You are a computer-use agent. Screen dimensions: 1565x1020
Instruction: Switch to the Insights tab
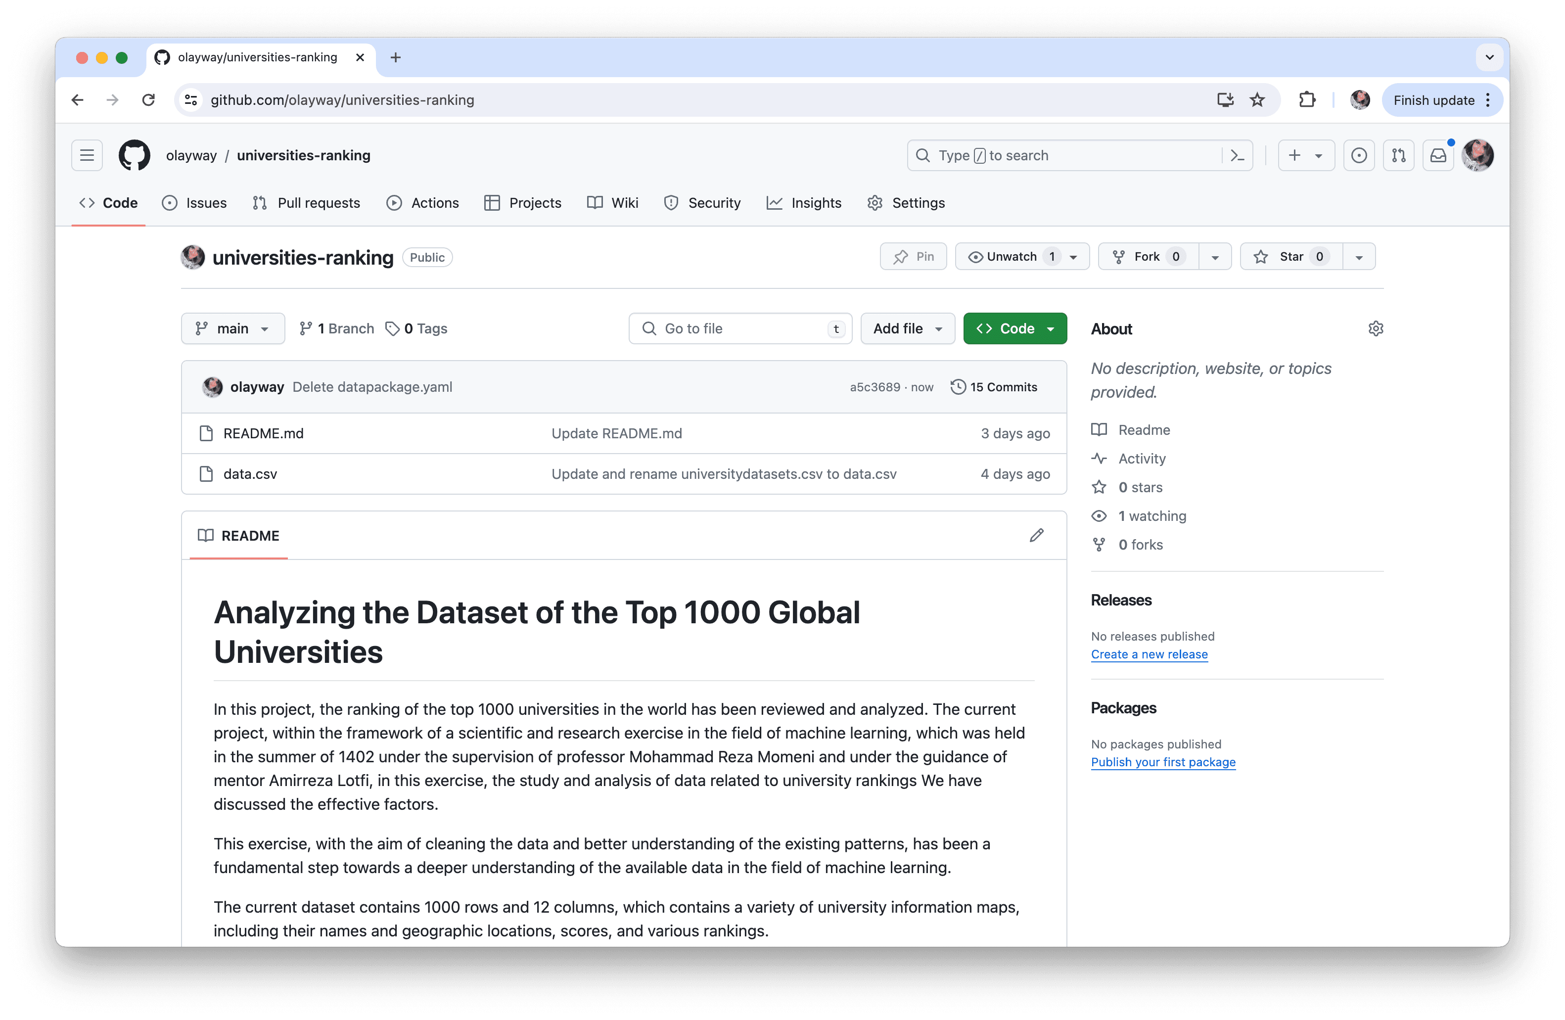804,202
